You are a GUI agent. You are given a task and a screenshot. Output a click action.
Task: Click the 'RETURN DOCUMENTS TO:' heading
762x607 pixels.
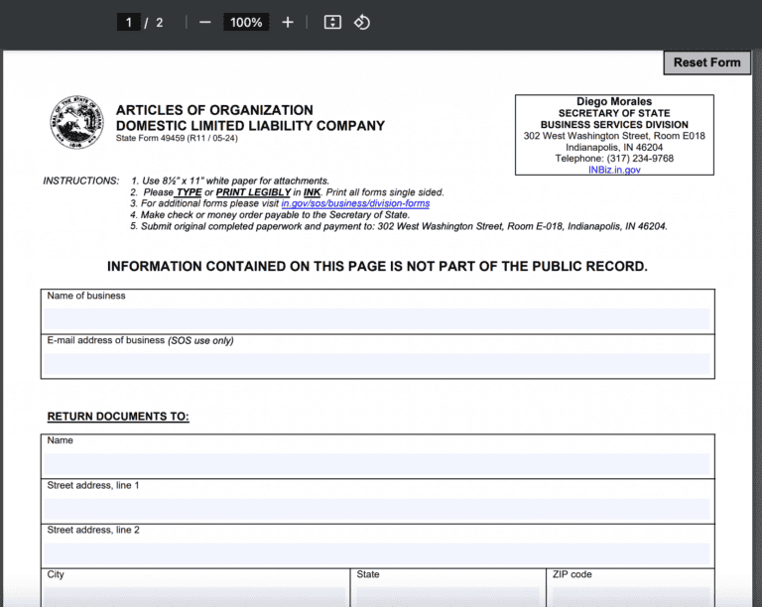tap(118, 417)
